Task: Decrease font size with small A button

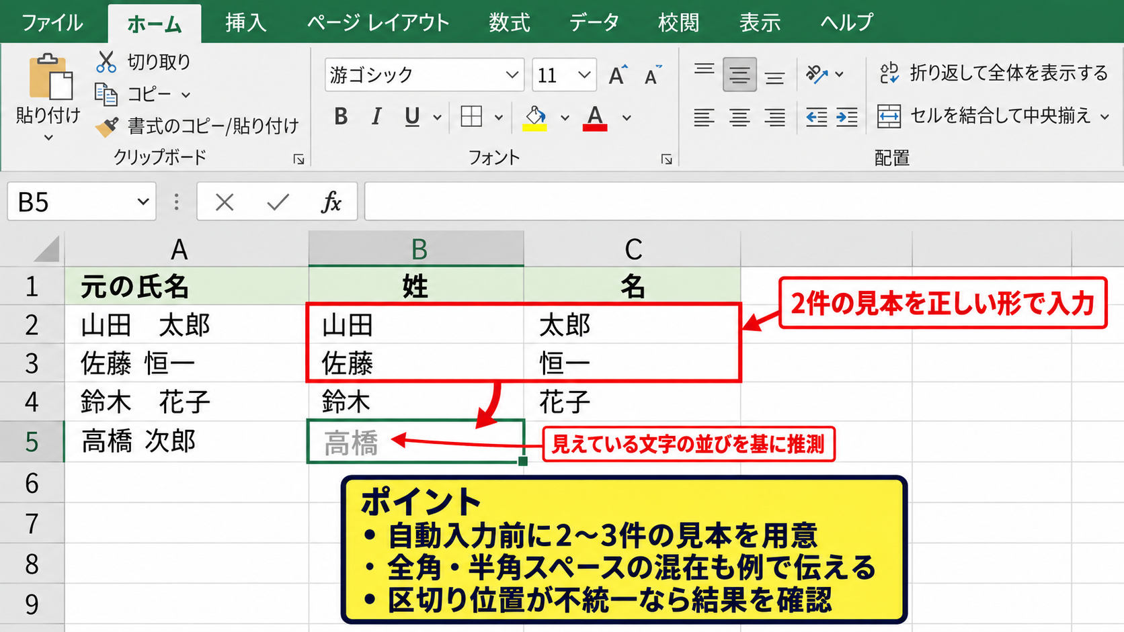Action: pyautogui.click(x=653, y=75)
